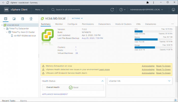The height and width of the screenshot is (102, 178).
Task: Click the browser back arrow
Action: 3,3
